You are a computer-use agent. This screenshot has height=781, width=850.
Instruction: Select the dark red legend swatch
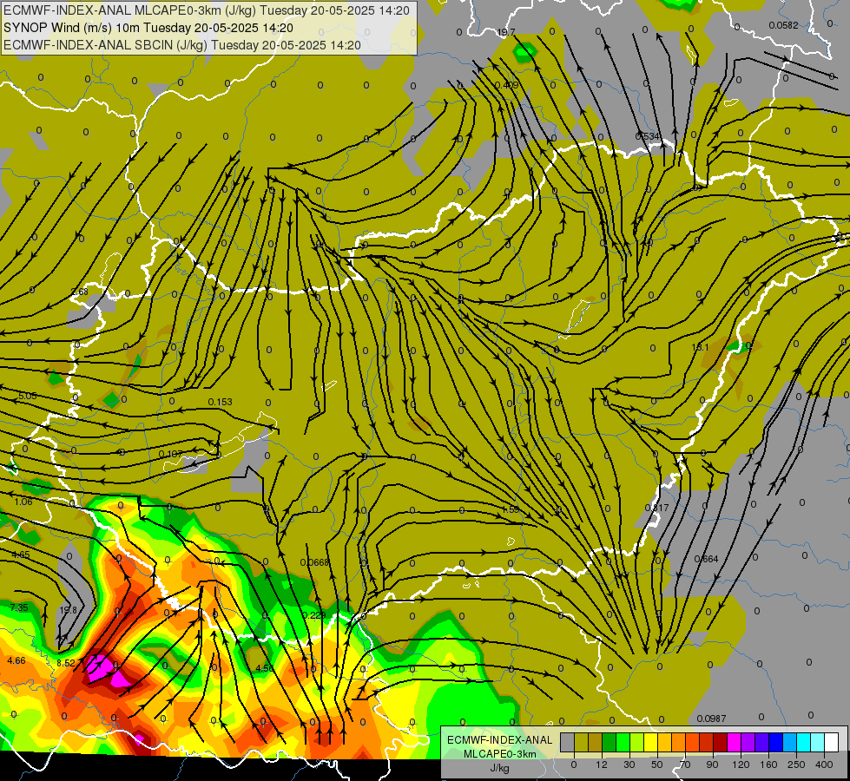(x=720, y=742)
